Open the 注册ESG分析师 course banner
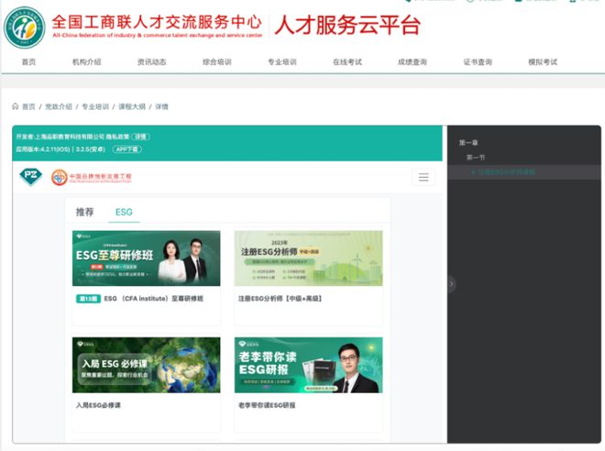 tap(309, 258)
